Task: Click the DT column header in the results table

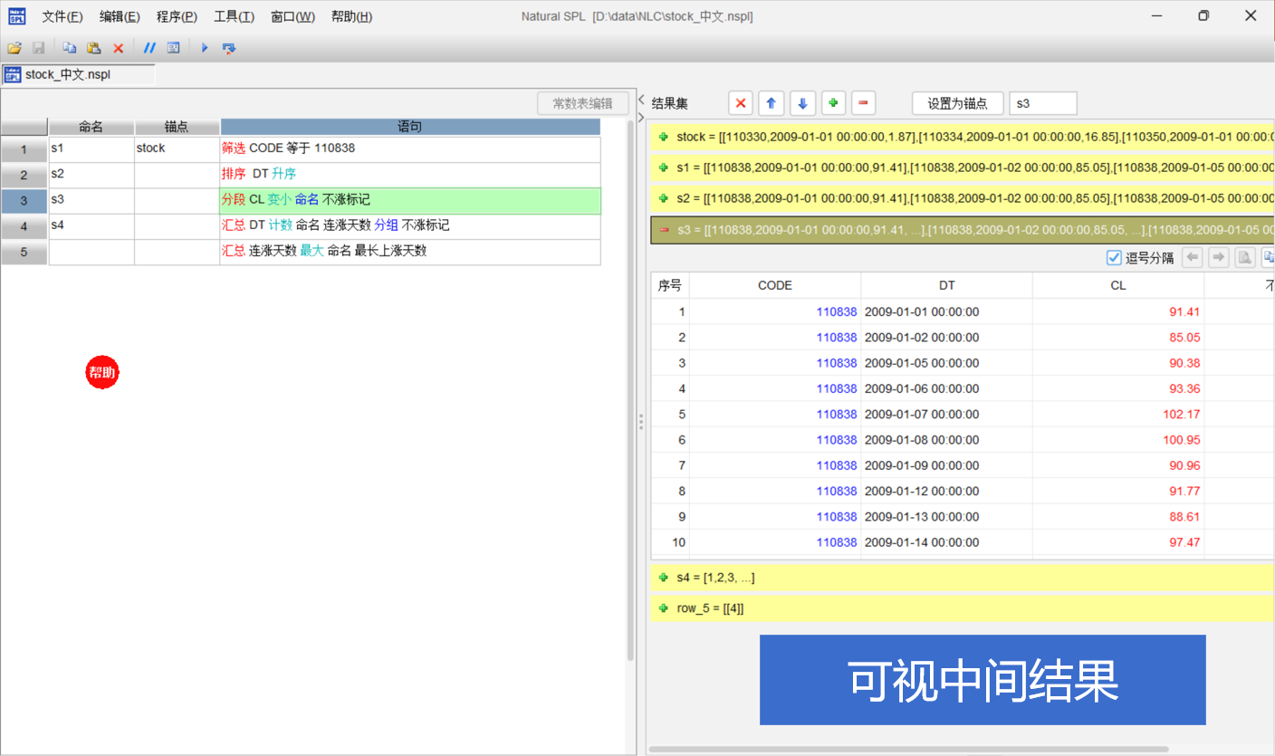Action: pos(946,285)
